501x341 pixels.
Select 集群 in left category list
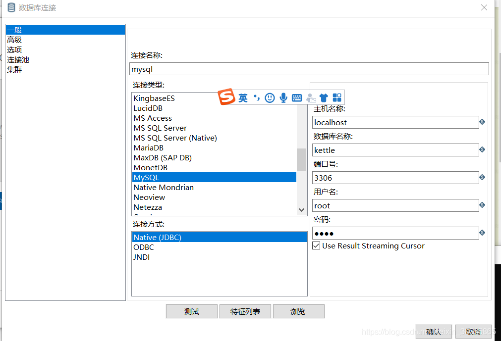pyautogui.click(x=65, y=70)
